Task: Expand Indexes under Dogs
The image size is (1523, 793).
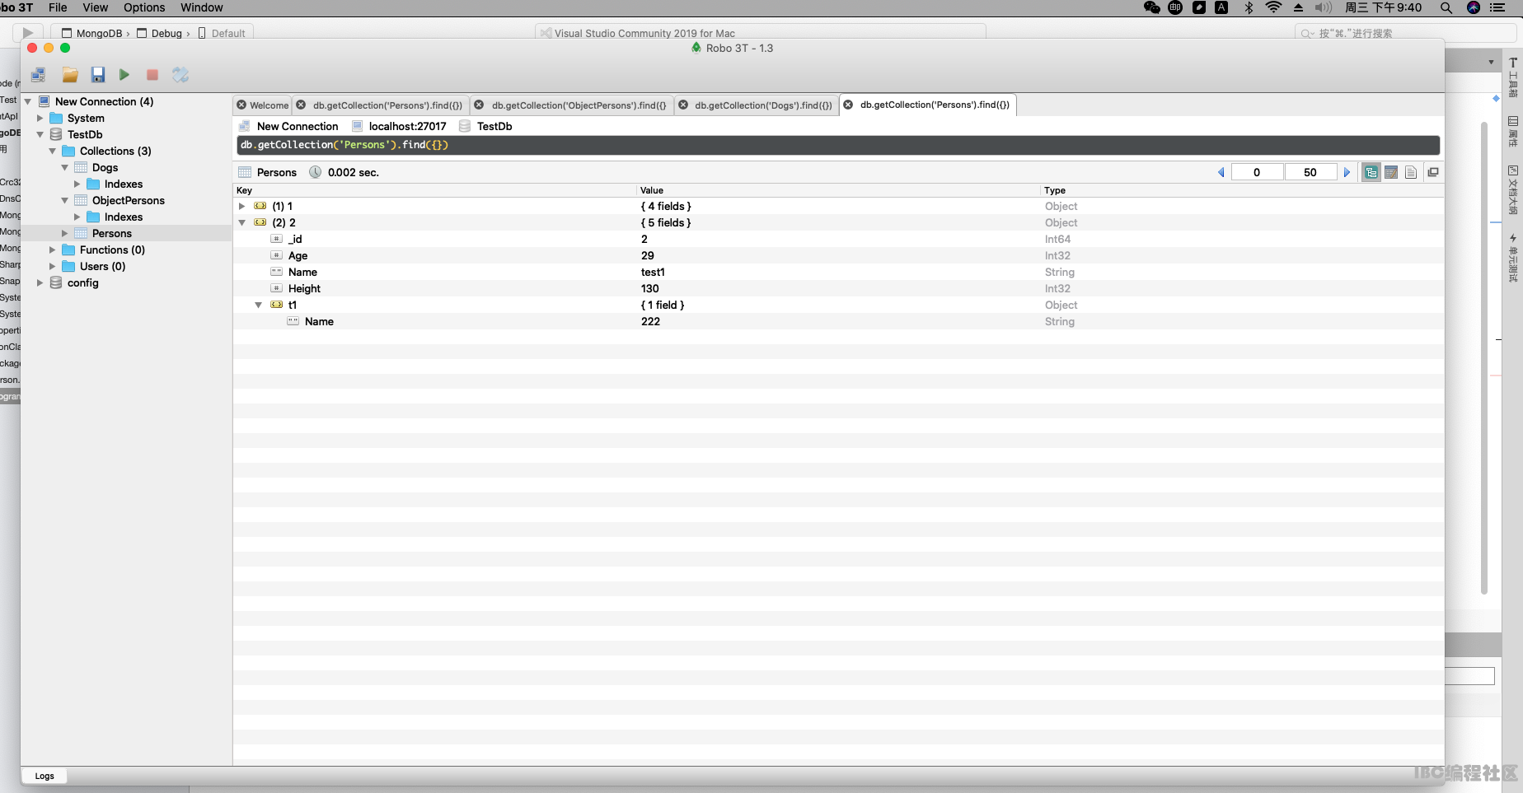Action: (77, 184)
